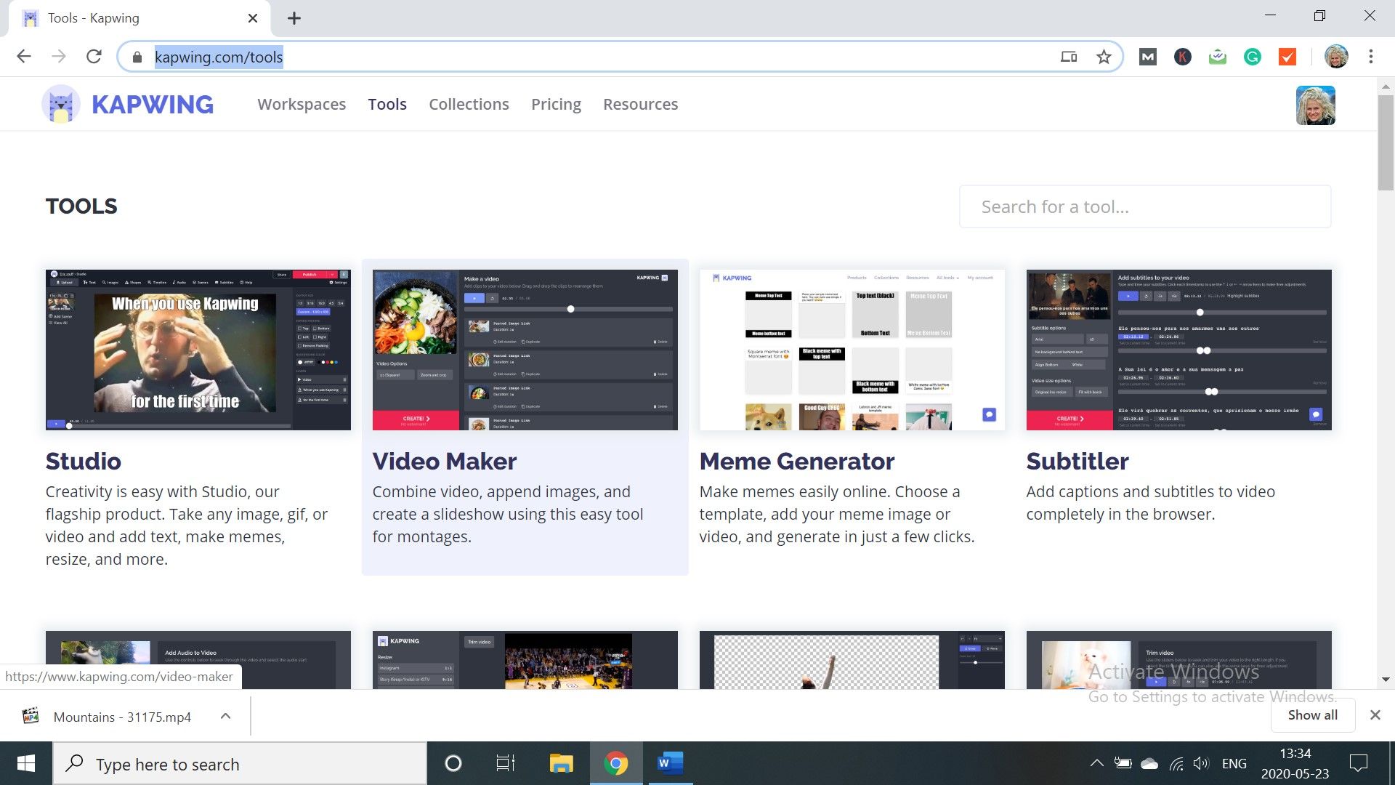The height and width of the screenshot is (785, 1395).
Task: Open Collections in navigation bar
Action: click(469, 105)
